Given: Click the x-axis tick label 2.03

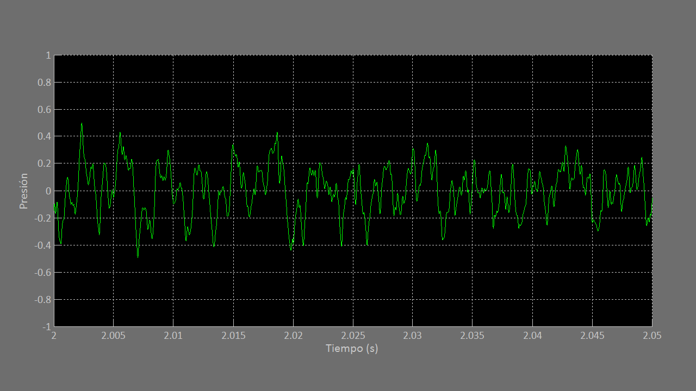Looking at the screenshot, I should [x=413, y=336].
